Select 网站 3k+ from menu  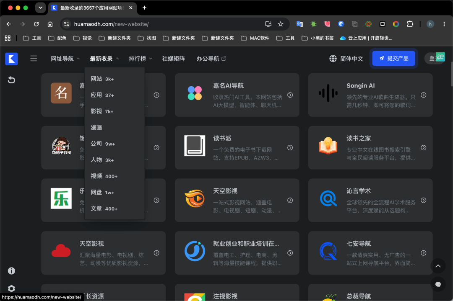click(x=115, y=79)
